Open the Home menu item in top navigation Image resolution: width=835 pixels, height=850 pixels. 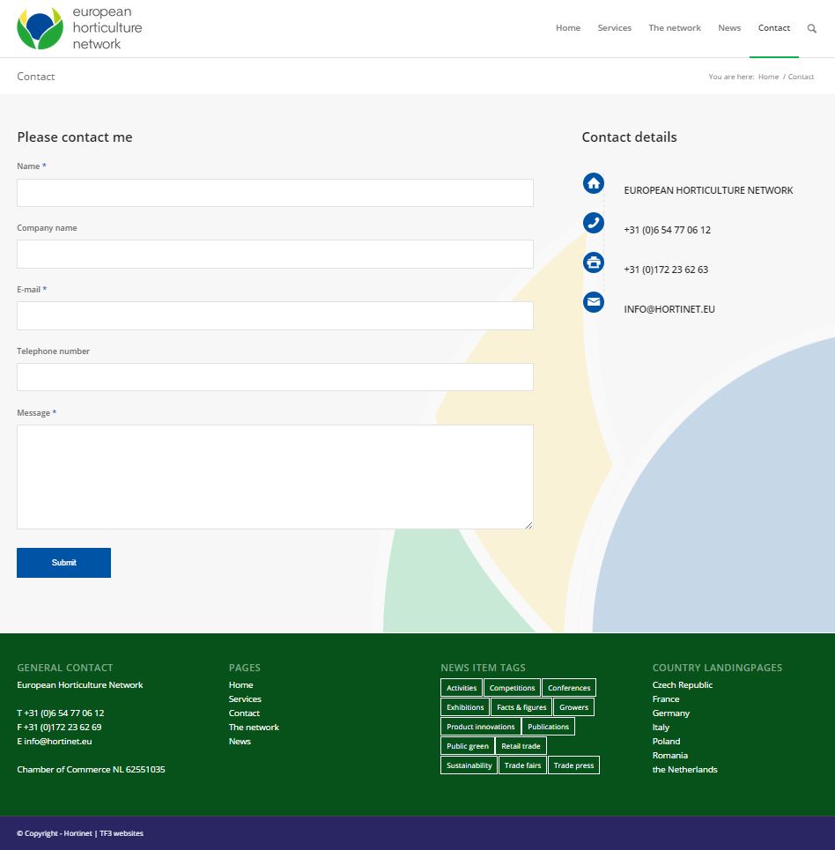pos(568,28)
